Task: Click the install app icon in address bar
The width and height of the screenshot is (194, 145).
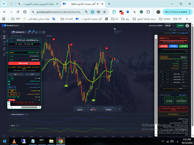Action: (92, 12)
